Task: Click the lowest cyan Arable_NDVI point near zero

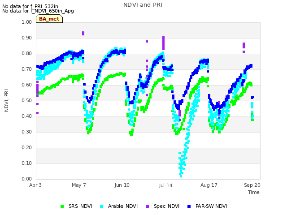Action: point(181,176)
